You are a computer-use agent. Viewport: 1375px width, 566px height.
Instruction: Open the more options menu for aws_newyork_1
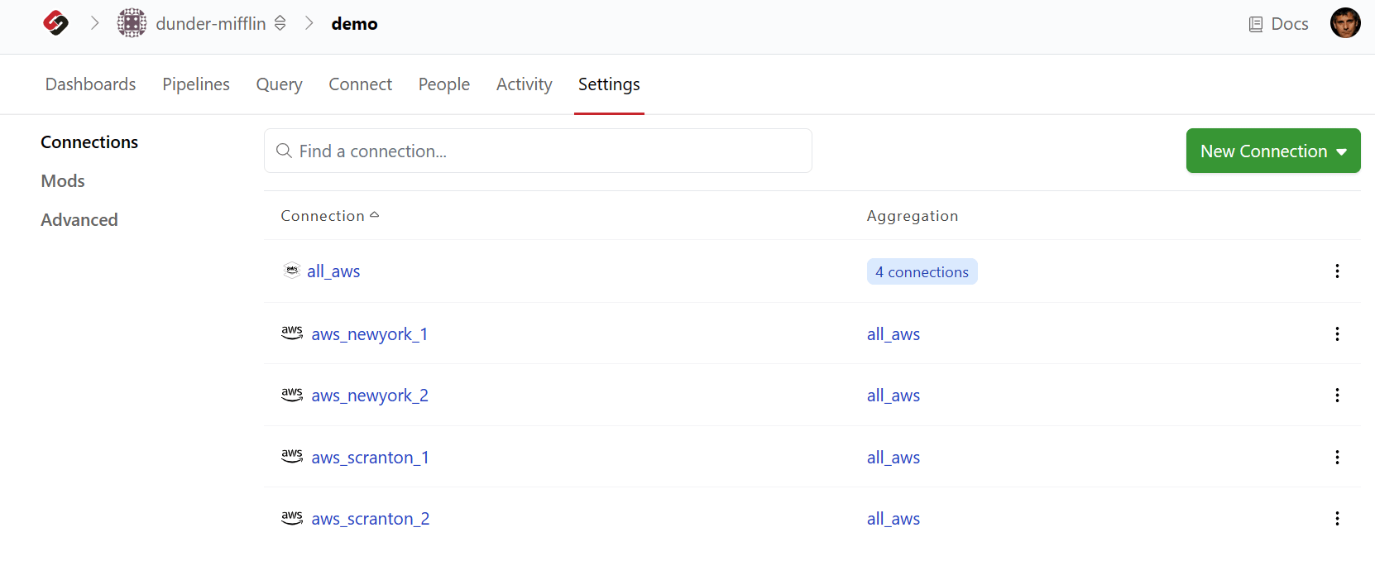(x=1337, y=334)
